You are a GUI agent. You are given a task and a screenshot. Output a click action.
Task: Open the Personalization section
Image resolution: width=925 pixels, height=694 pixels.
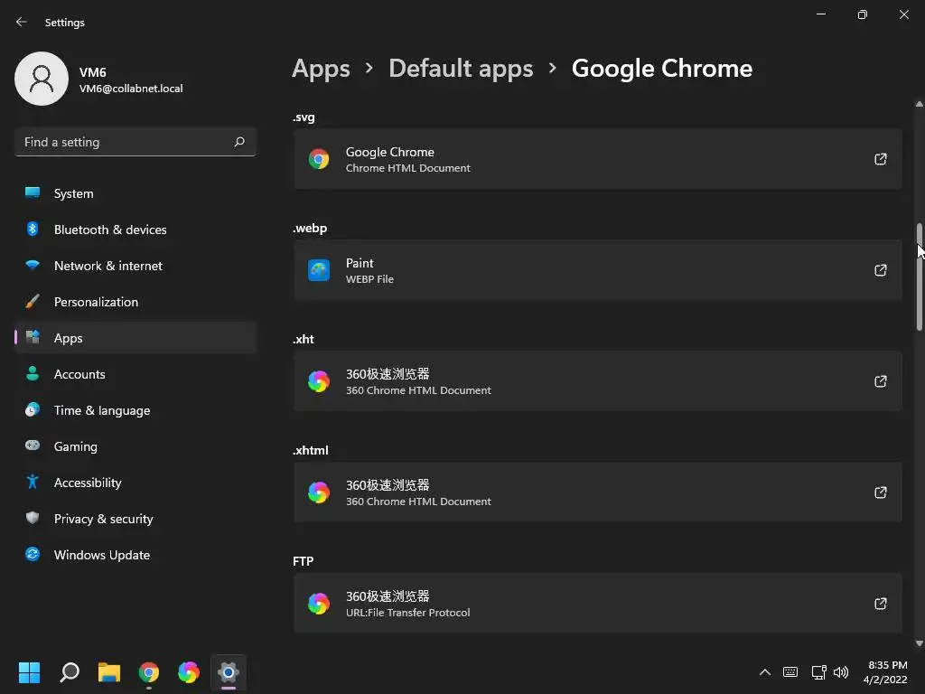tap(96, 302)
